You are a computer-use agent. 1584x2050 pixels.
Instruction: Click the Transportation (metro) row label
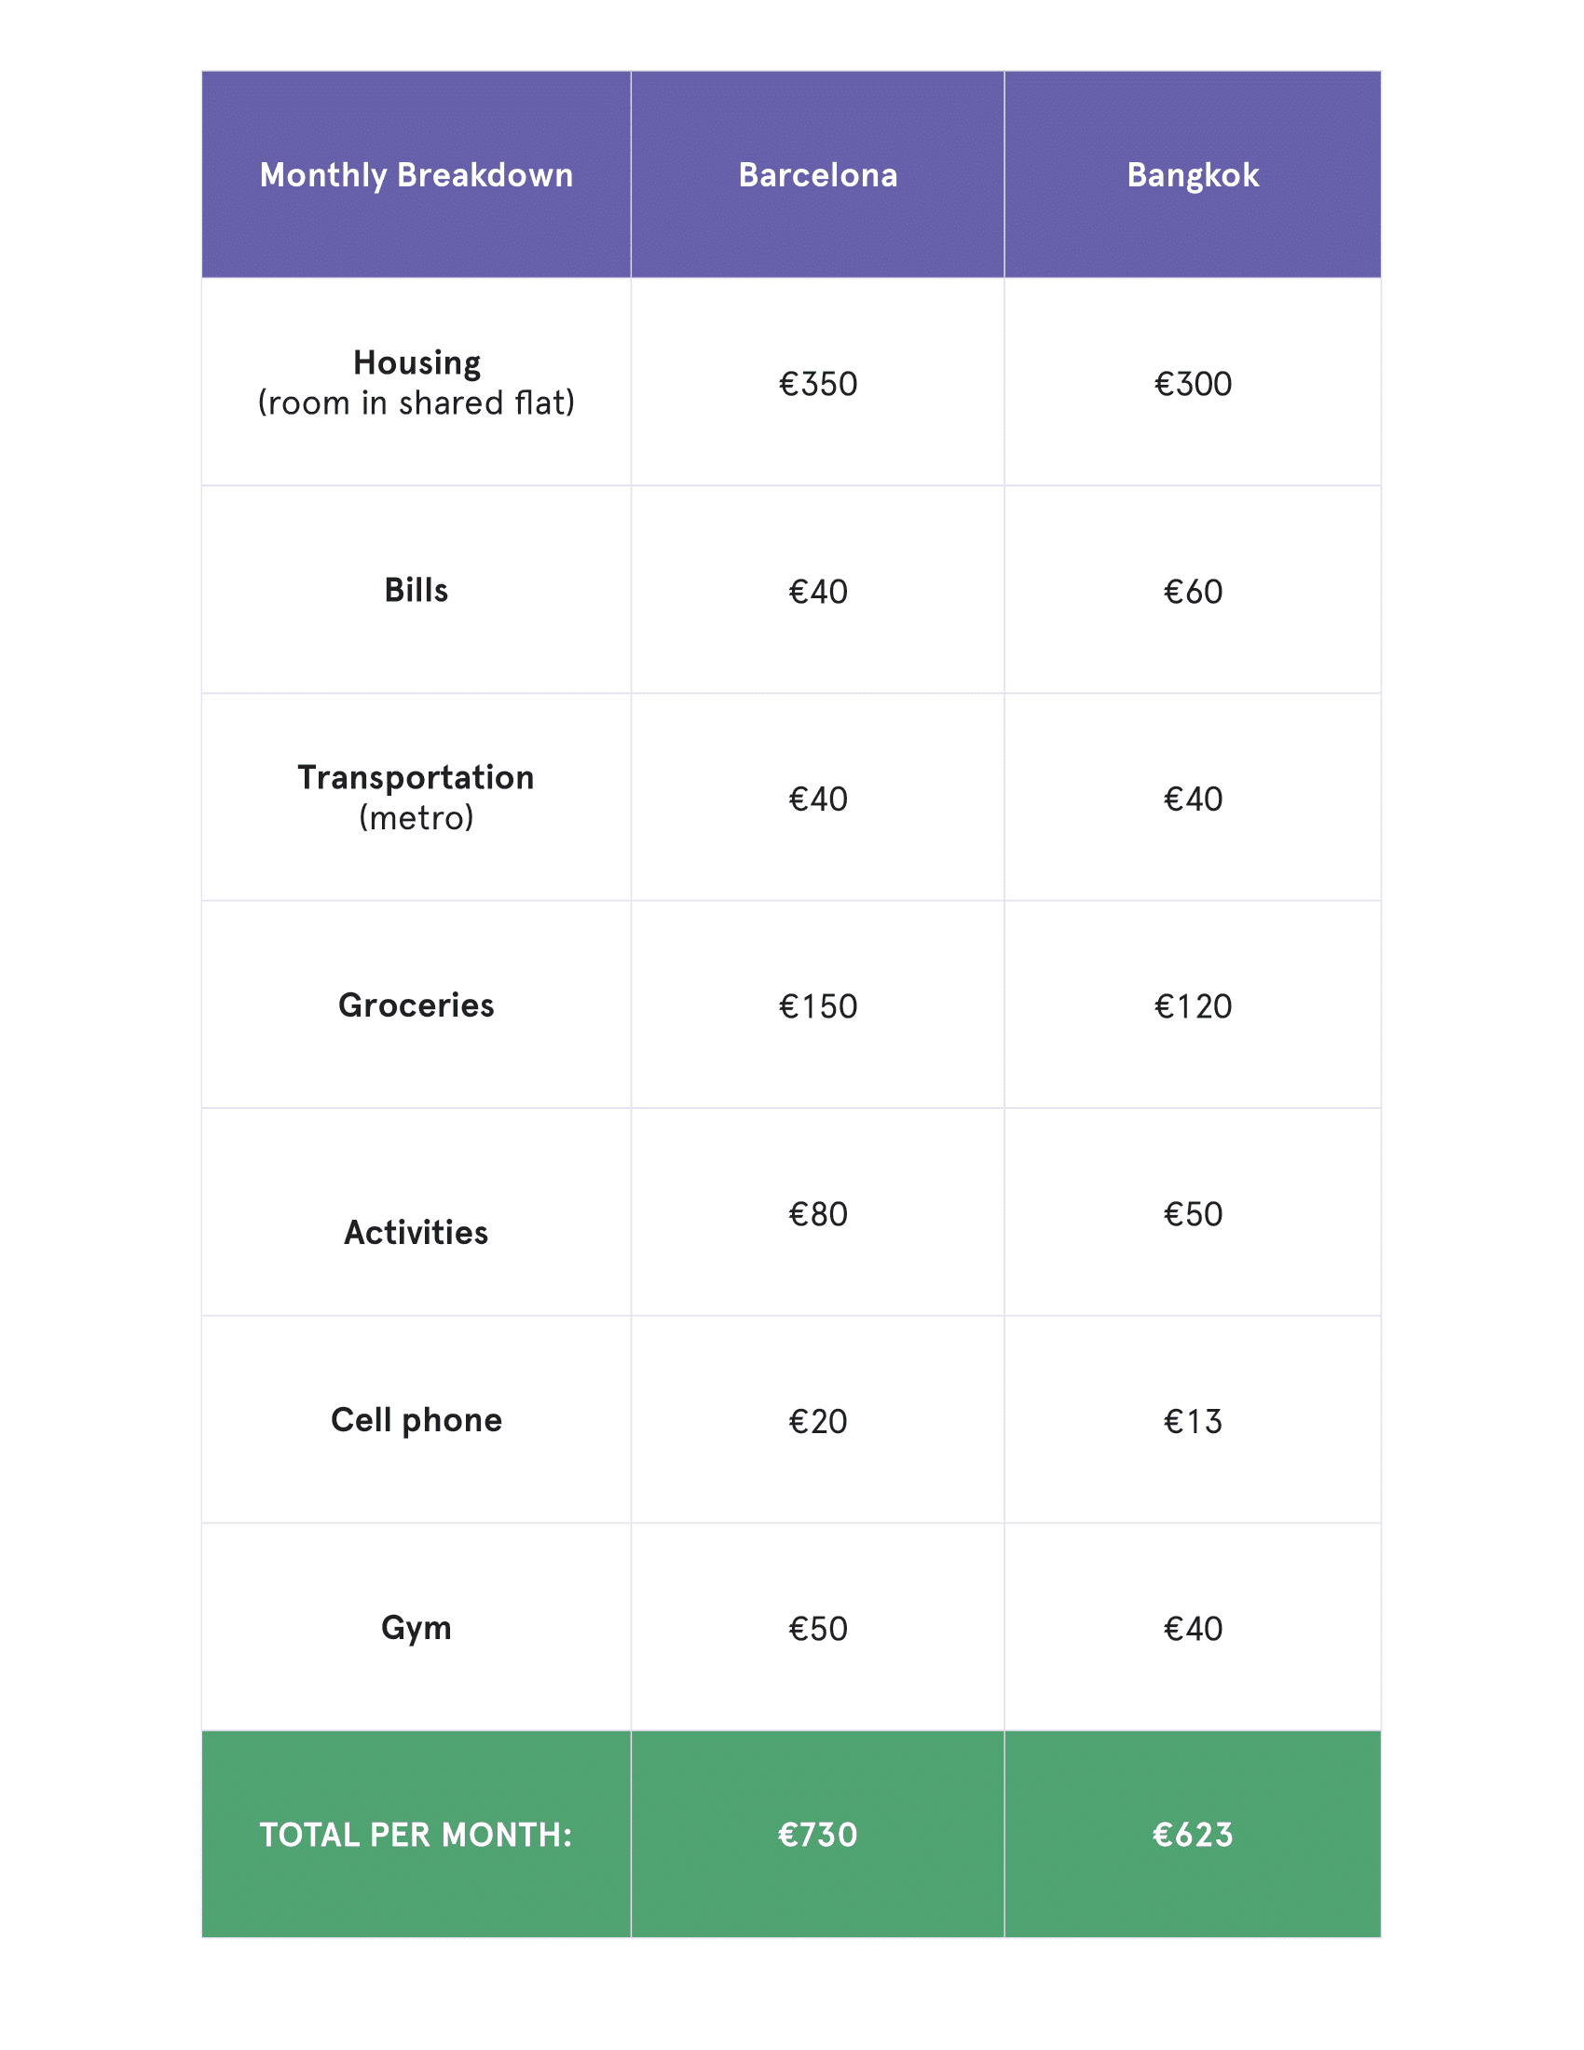click(416, 797)
